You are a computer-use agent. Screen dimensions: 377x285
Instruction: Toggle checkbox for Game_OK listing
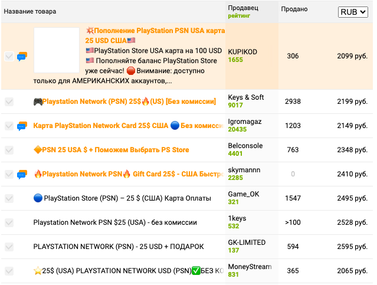tap(9, 198)
